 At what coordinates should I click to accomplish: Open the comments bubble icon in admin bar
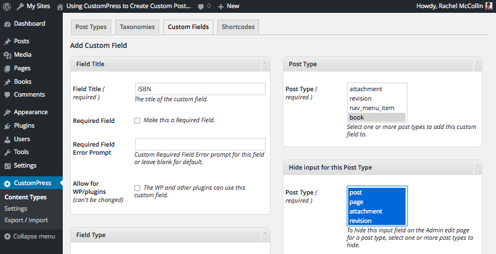[201, 7]
